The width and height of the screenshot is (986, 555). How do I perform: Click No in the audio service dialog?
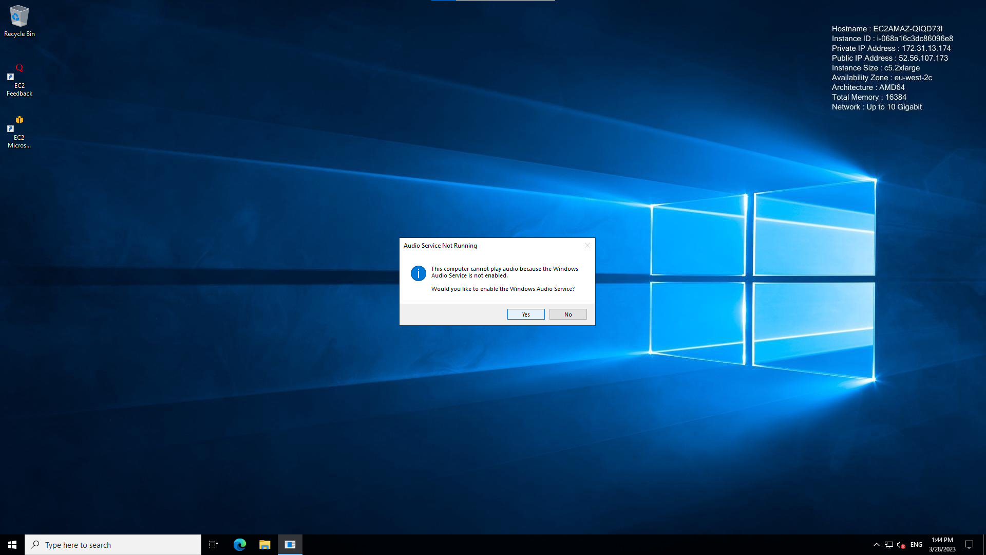click(568, 314)
